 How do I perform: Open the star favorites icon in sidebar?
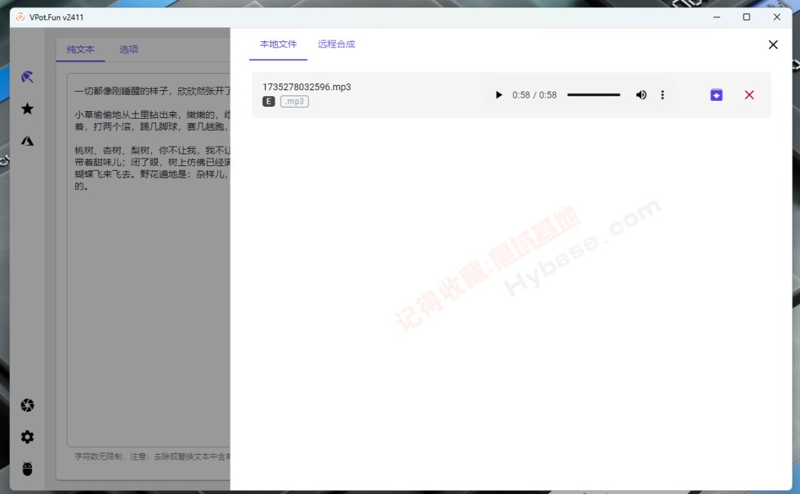tap(28, 108)
